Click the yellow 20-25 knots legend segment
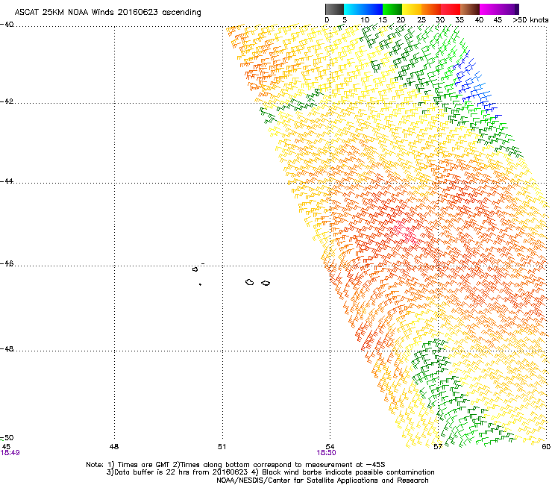 412,9
